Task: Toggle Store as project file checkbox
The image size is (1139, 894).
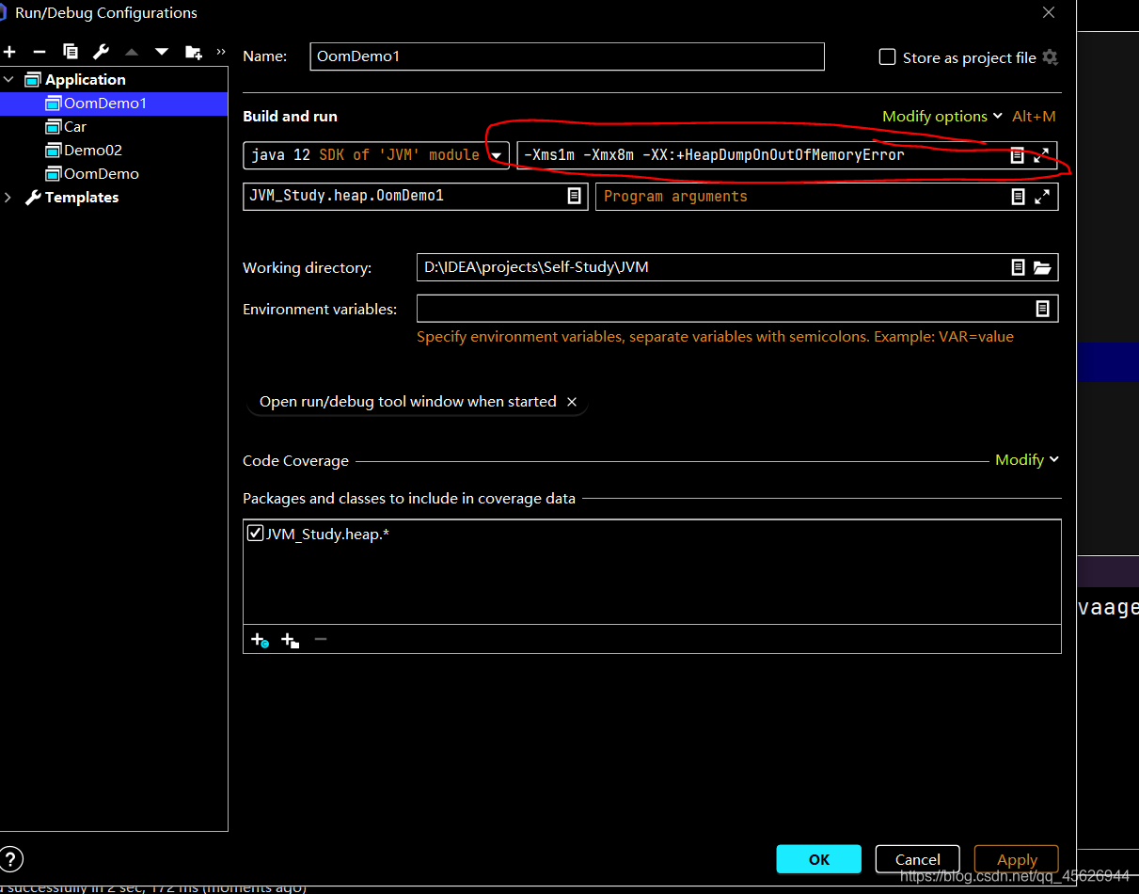Action: [887, 57]
